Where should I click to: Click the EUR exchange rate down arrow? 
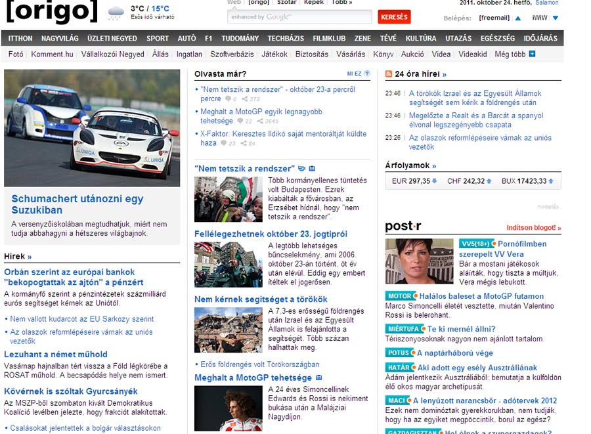(x=434, y=181)
